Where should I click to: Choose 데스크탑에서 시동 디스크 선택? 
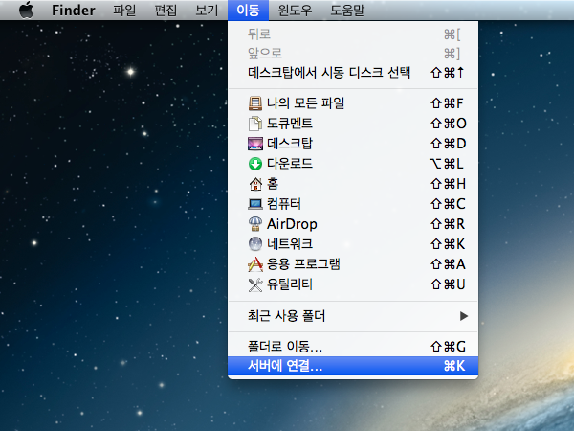point(353,73)
